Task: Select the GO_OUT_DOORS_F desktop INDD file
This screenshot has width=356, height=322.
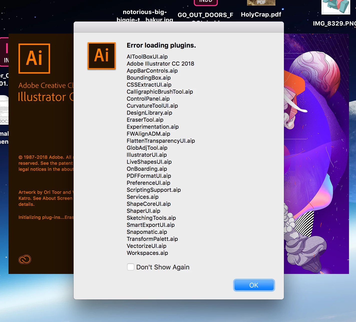Action: pos(206,15)
